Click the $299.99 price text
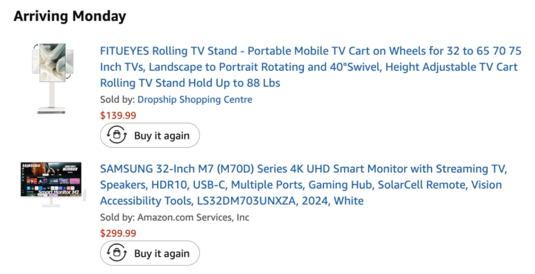This screenshot has width=535, height=274. point(118,233)
